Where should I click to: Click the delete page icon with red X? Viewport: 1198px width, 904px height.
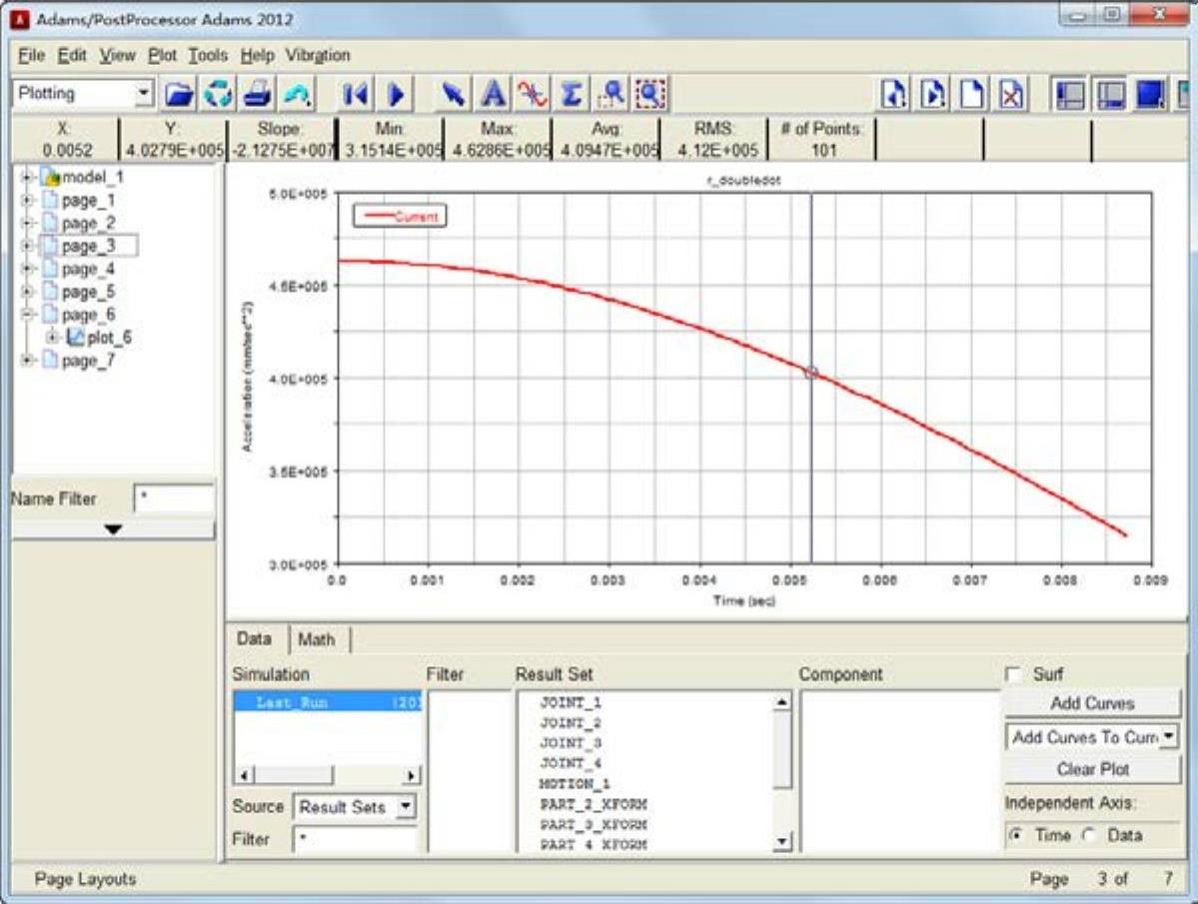point(1012,94)
